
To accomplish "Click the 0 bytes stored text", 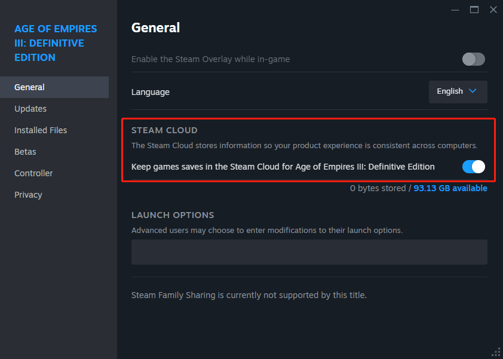I will pos(379,188).
